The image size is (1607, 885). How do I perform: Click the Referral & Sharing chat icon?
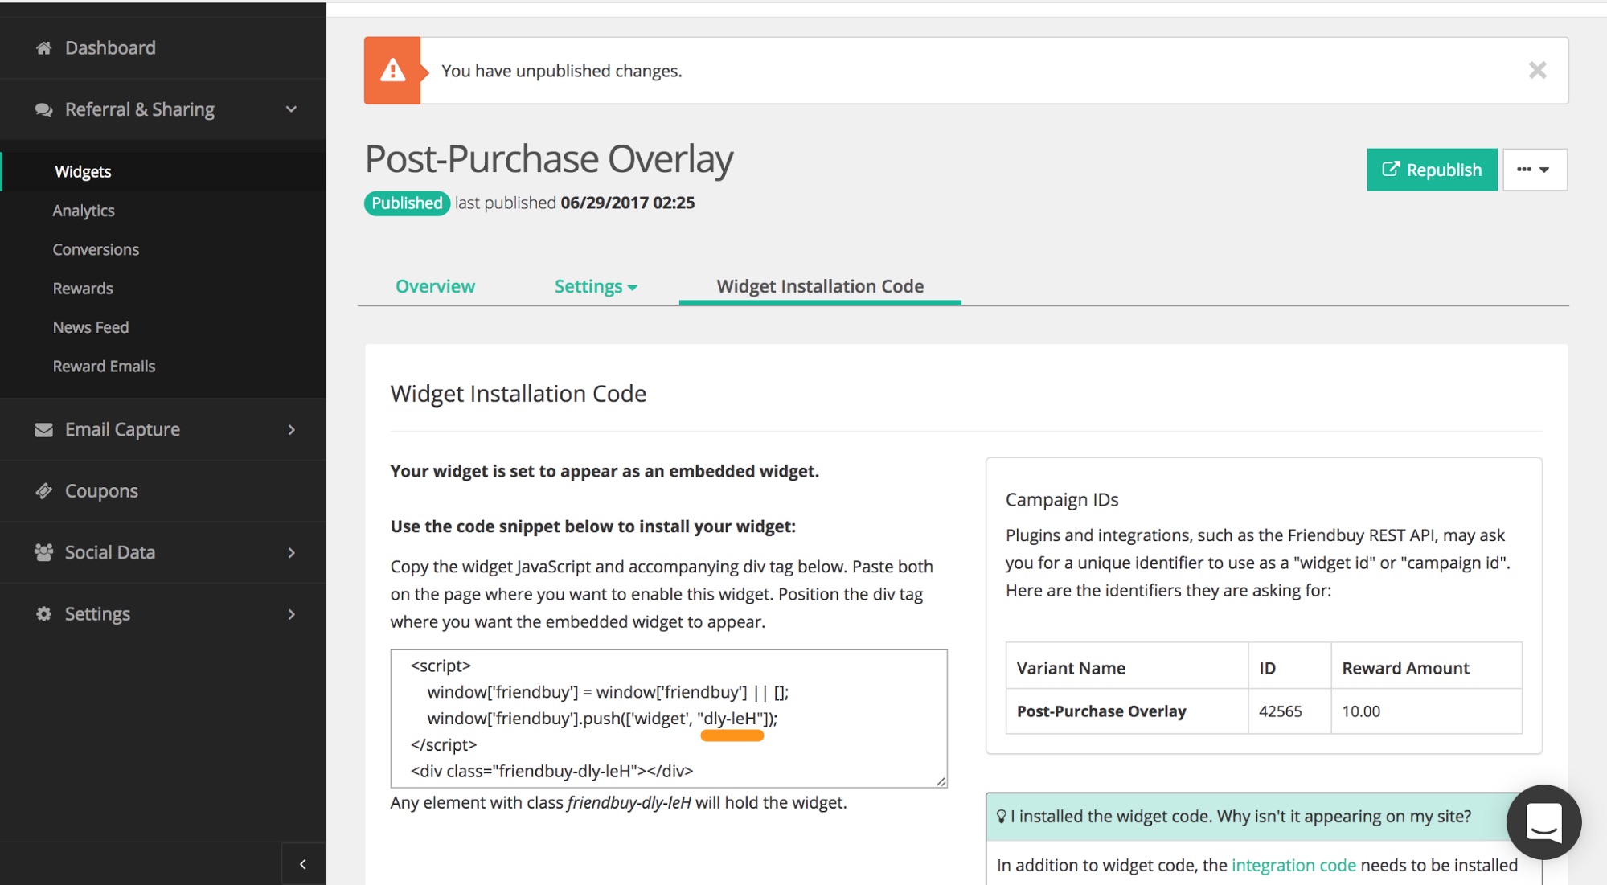tap(43, 109)
